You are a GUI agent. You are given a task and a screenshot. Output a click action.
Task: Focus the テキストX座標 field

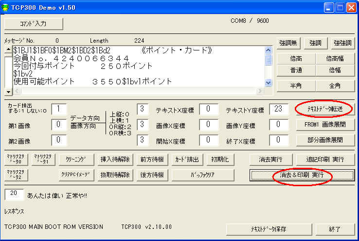(208, 109)
